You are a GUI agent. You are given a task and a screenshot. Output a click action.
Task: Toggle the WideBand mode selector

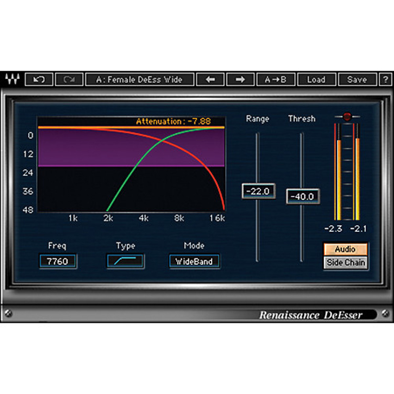coord(194,261)
